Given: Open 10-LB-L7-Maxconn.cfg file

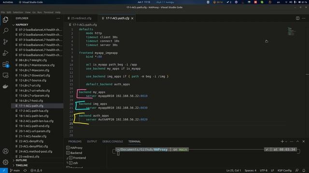Looking at the screenshot, I should point(34,70).
